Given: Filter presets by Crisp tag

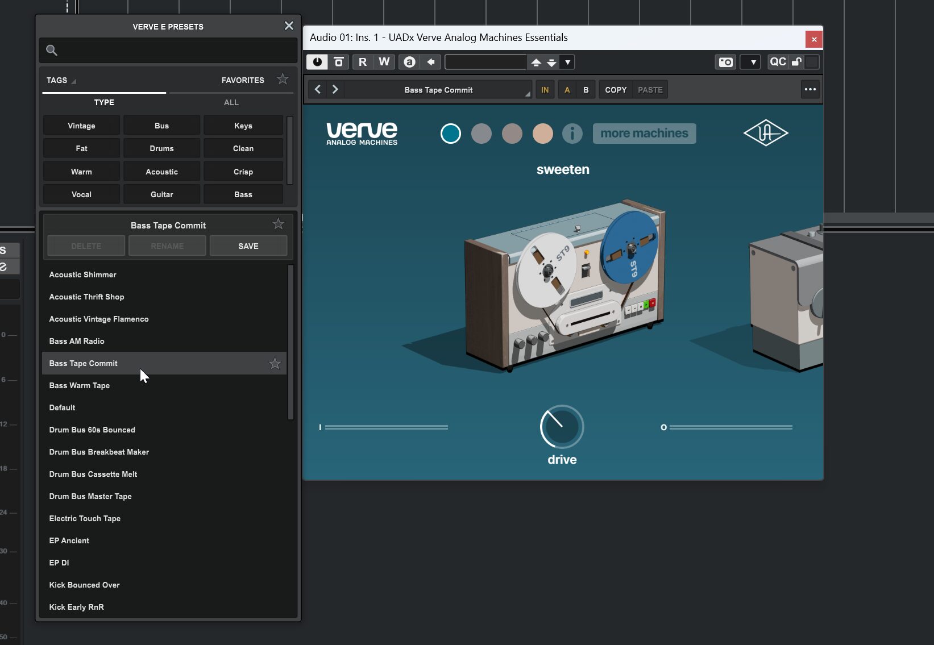Looking at the screenshot, I should point(243,172).
